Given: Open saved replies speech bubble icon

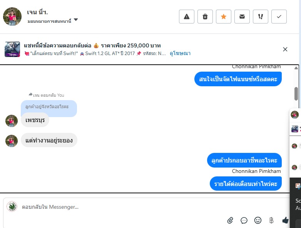Looking at the screenshot, I should [x=244, y=220].
